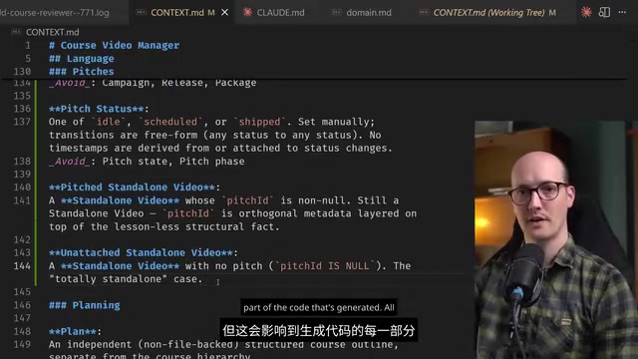Click the markdown icon on domain.md tab
Image resolution: width=638 pixels, height=359 pixels.
(337, 12)
